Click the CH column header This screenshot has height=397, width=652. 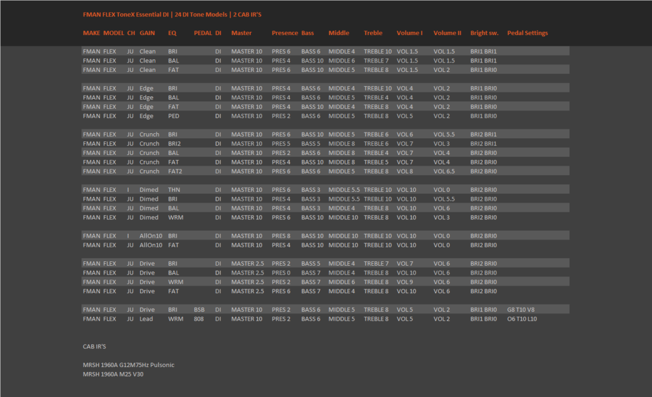coord(131,33)
